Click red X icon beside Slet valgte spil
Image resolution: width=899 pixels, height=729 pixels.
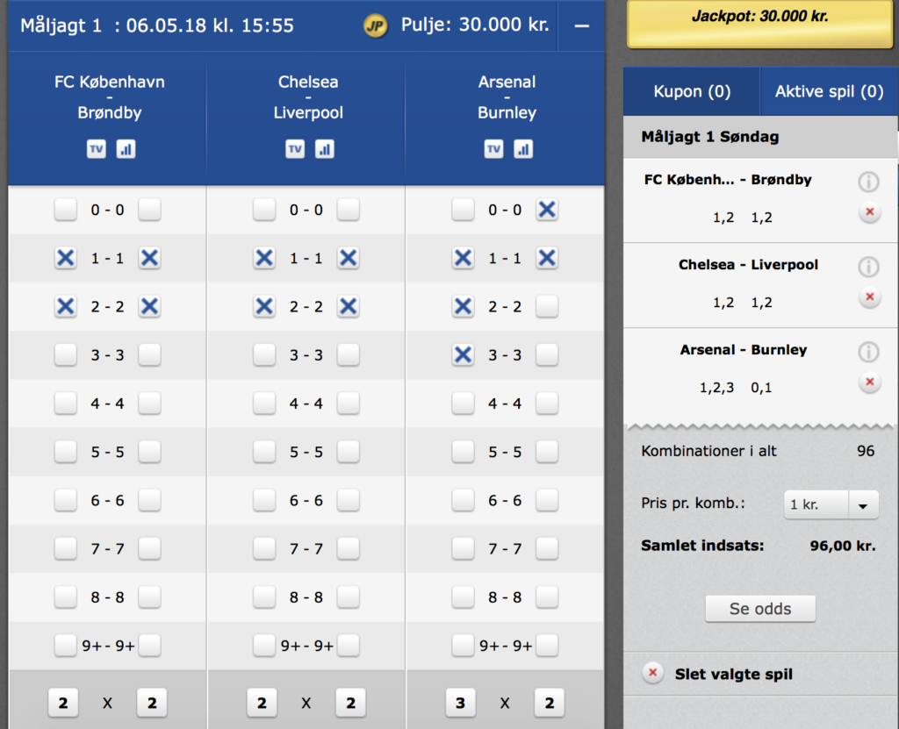[x=652, y=673]
